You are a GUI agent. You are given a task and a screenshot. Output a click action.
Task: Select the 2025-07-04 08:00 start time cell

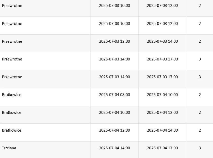[x=114, y=95]
